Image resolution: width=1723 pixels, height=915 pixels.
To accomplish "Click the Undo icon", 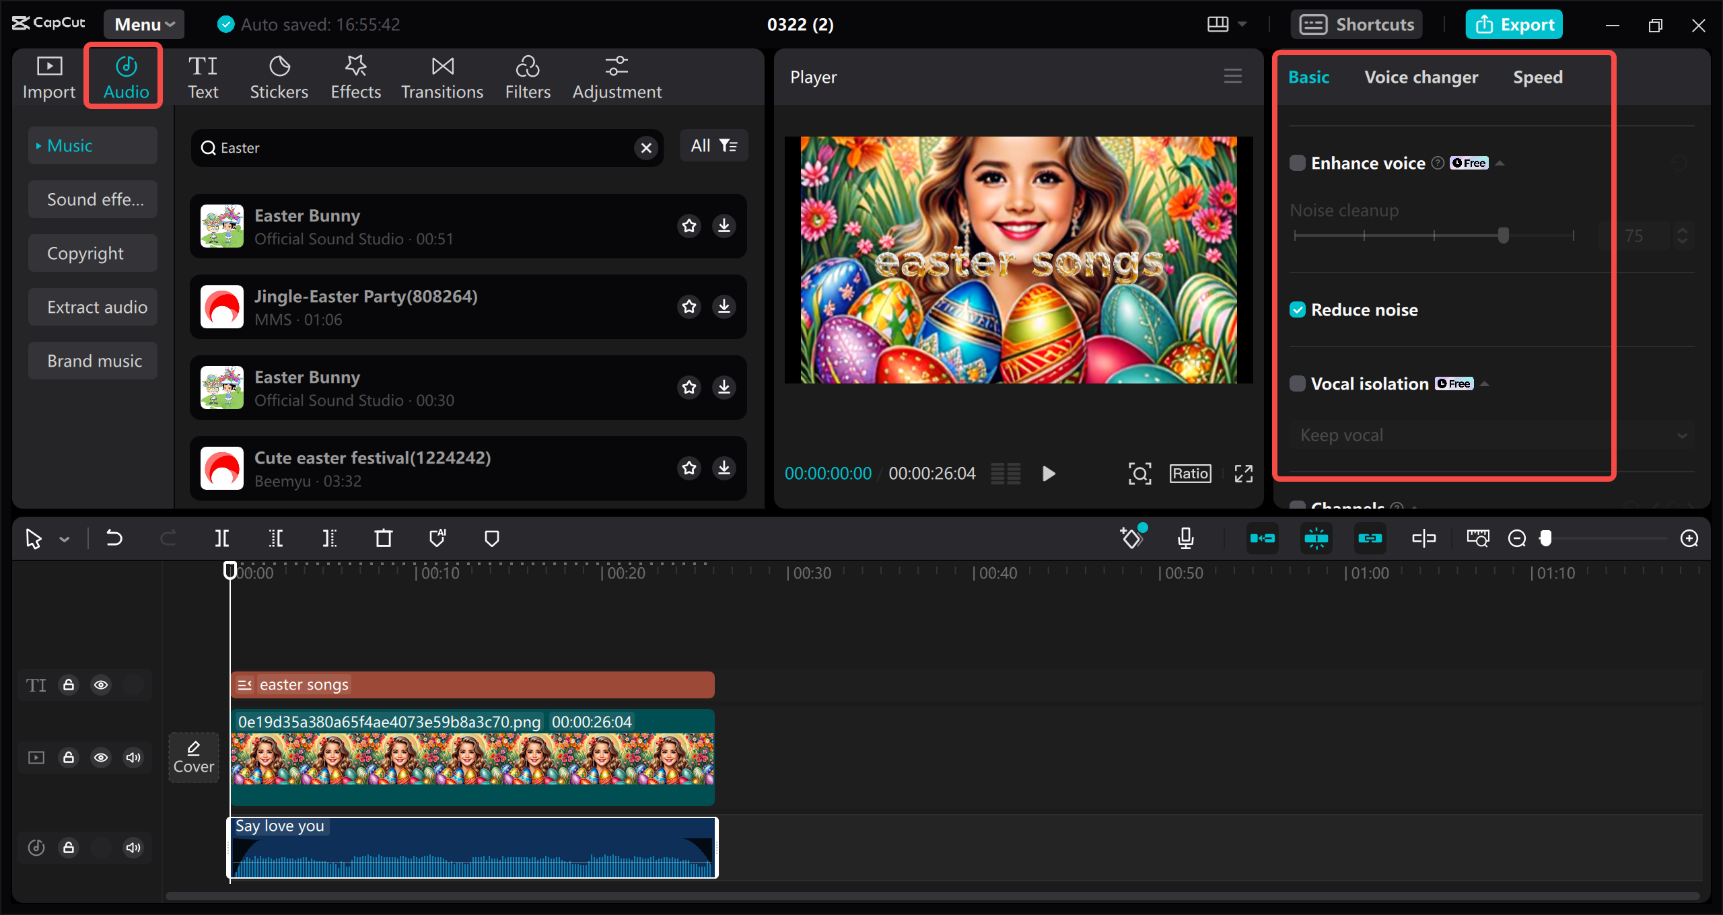I will (113, 537).
